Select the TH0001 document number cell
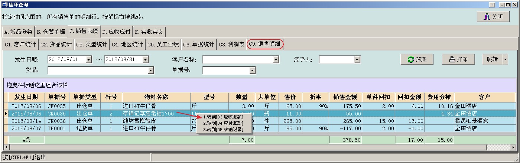The image size is (520, 163). pos(57,128)
